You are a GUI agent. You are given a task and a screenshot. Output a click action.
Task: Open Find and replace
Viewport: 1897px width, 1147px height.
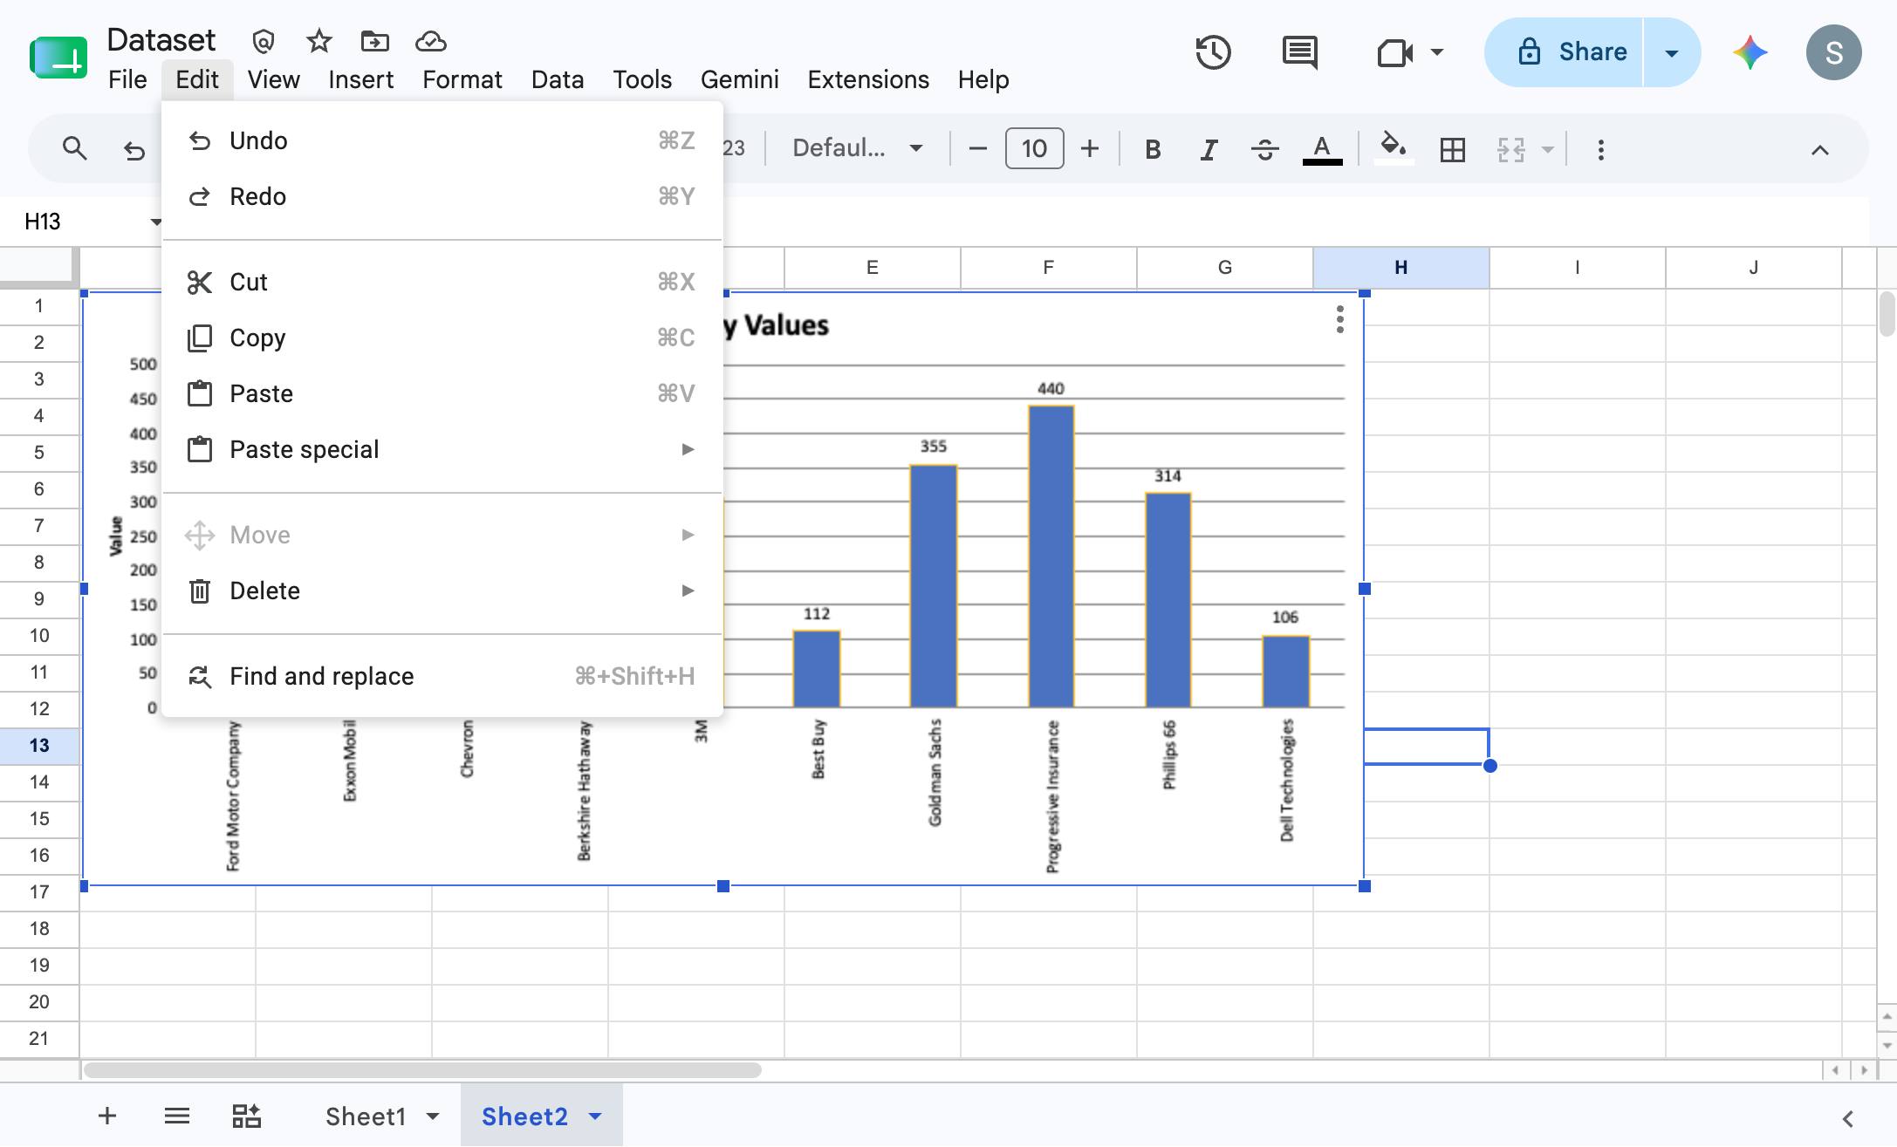click(442, 676)
